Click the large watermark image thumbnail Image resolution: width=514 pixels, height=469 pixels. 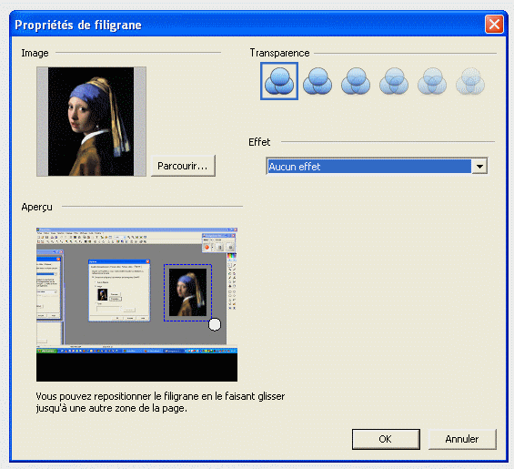(x=91, y=121)
